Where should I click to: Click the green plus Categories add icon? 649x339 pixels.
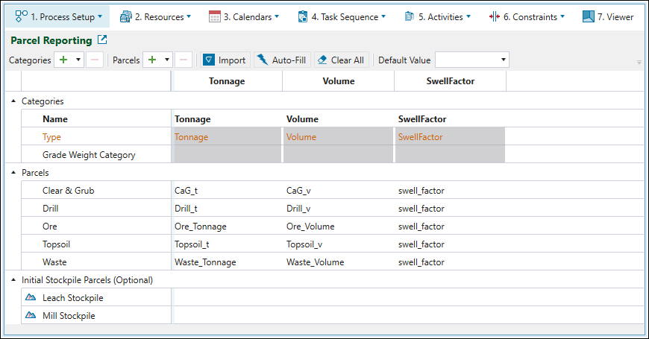tap(63, 60)
